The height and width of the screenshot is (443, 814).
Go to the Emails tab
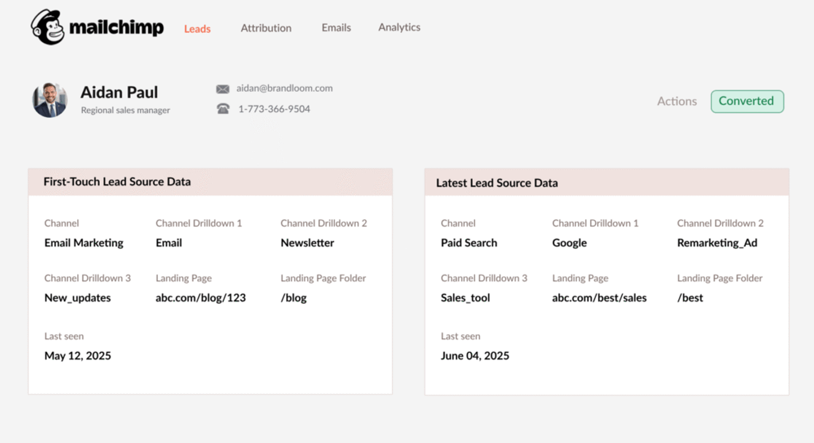pos(336,27)
